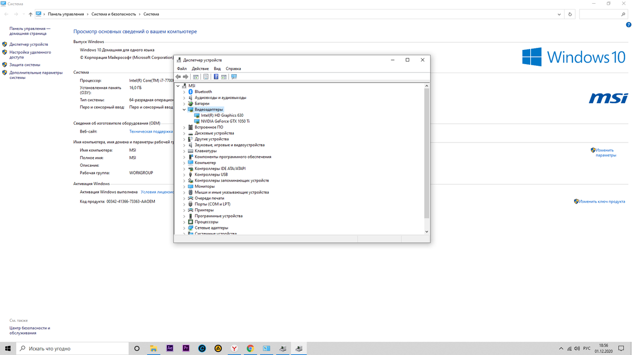Click the Cortana circle icon on taskbar
This screenshot has width=632, height=355.
[137, 348]
